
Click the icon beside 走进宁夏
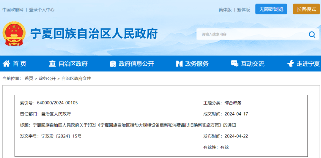tap(290, 64)
